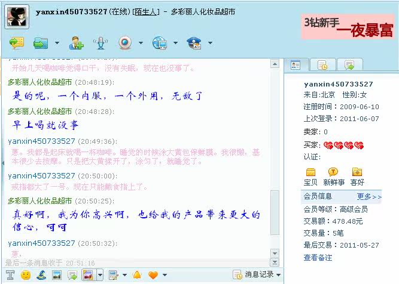Screen dimensions: 399x284
Task: Collapse the left side panel arrow
Action: pos(3,163)
